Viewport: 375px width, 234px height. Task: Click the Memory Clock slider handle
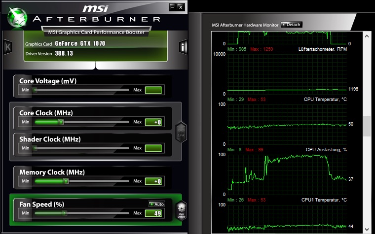(x=66, y=181)
